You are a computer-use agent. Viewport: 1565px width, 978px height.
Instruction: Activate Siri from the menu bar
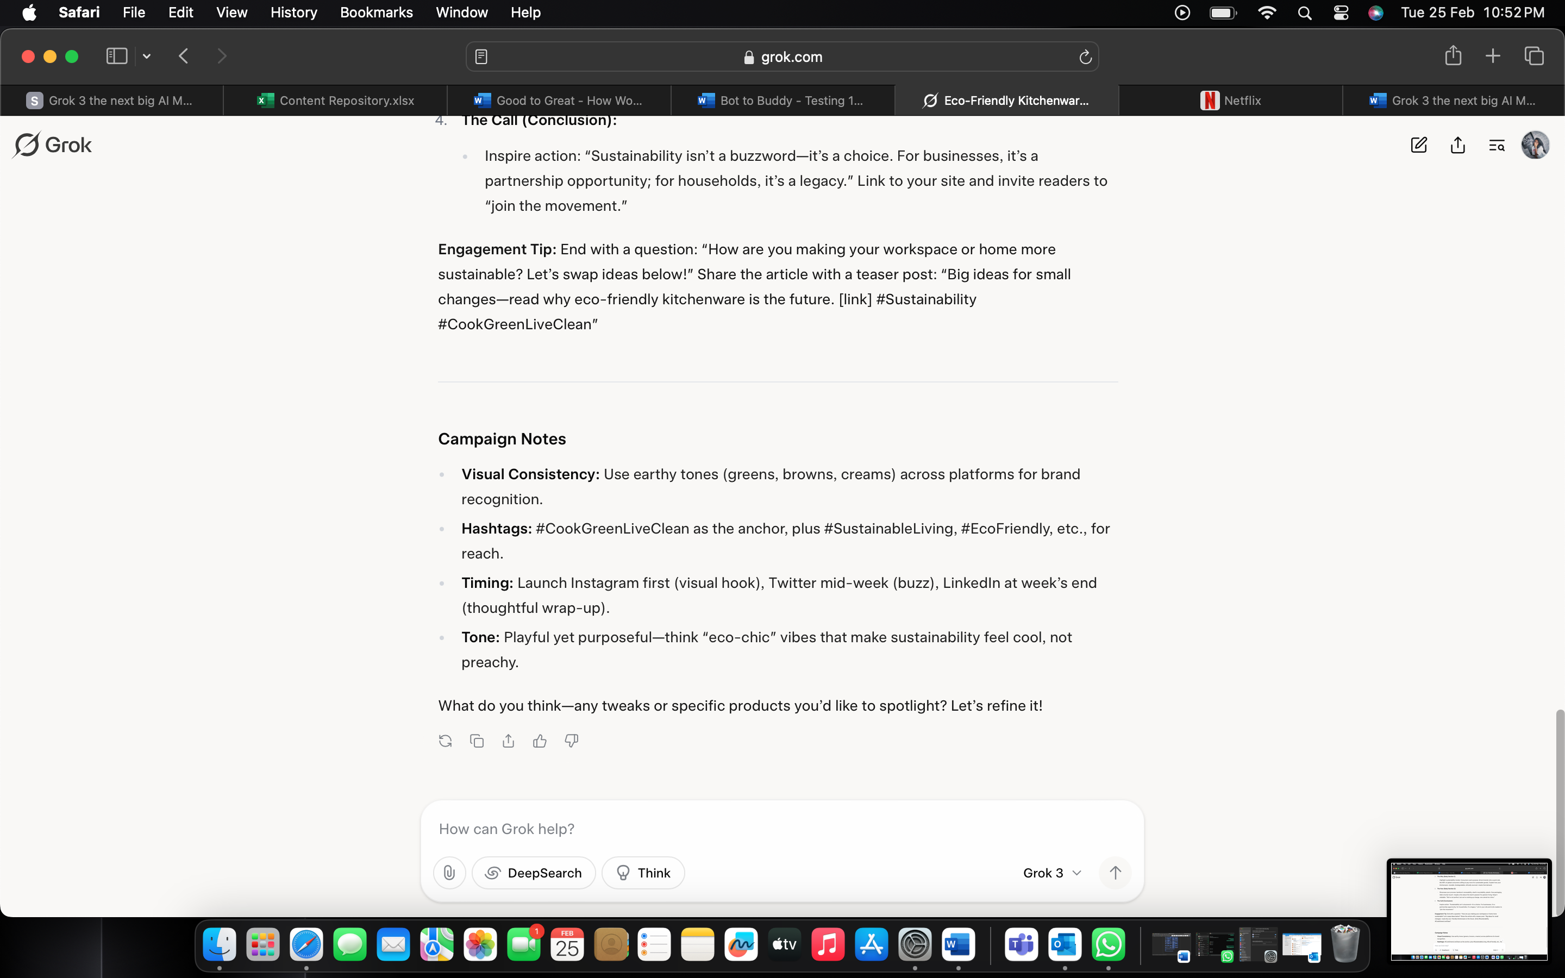point(1375,12)
